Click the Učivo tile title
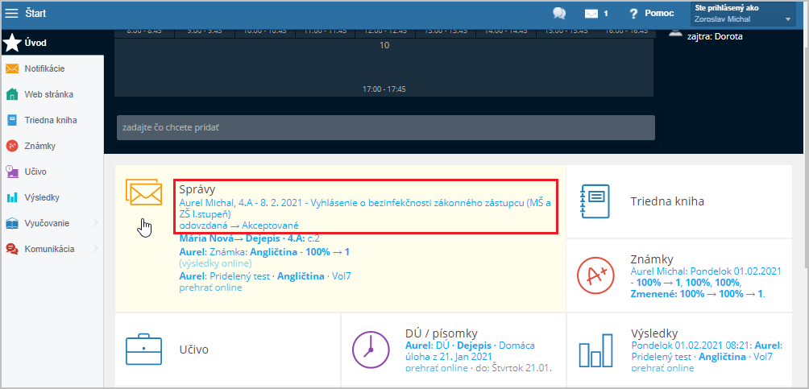This screenshot has height=389, width=809. [194, 350]
